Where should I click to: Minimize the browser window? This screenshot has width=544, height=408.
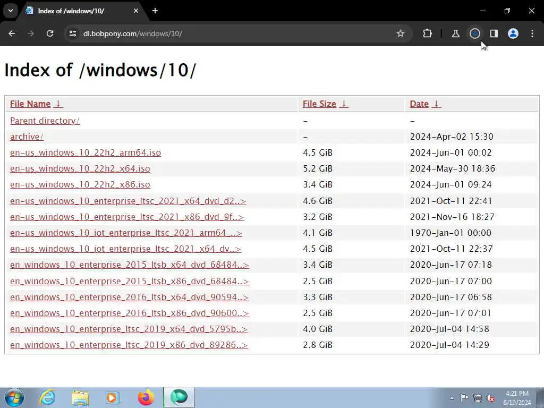(483, 11)
